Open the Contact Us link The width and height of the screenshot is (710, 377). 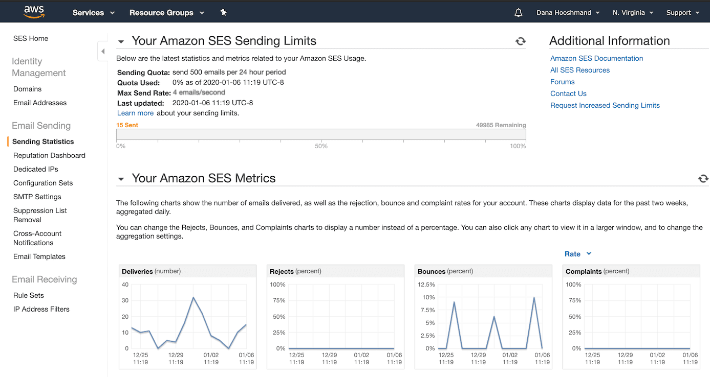coord(568,93)
